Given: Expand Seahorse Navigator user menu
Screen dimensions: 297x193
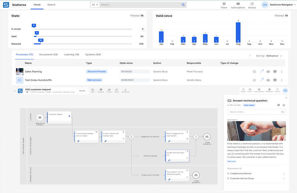Looking at the screenshot, I should coord(283,5).
